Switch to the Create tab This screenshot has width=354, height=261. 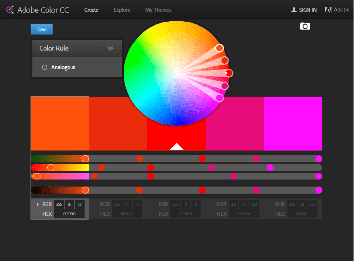[91, 10]
